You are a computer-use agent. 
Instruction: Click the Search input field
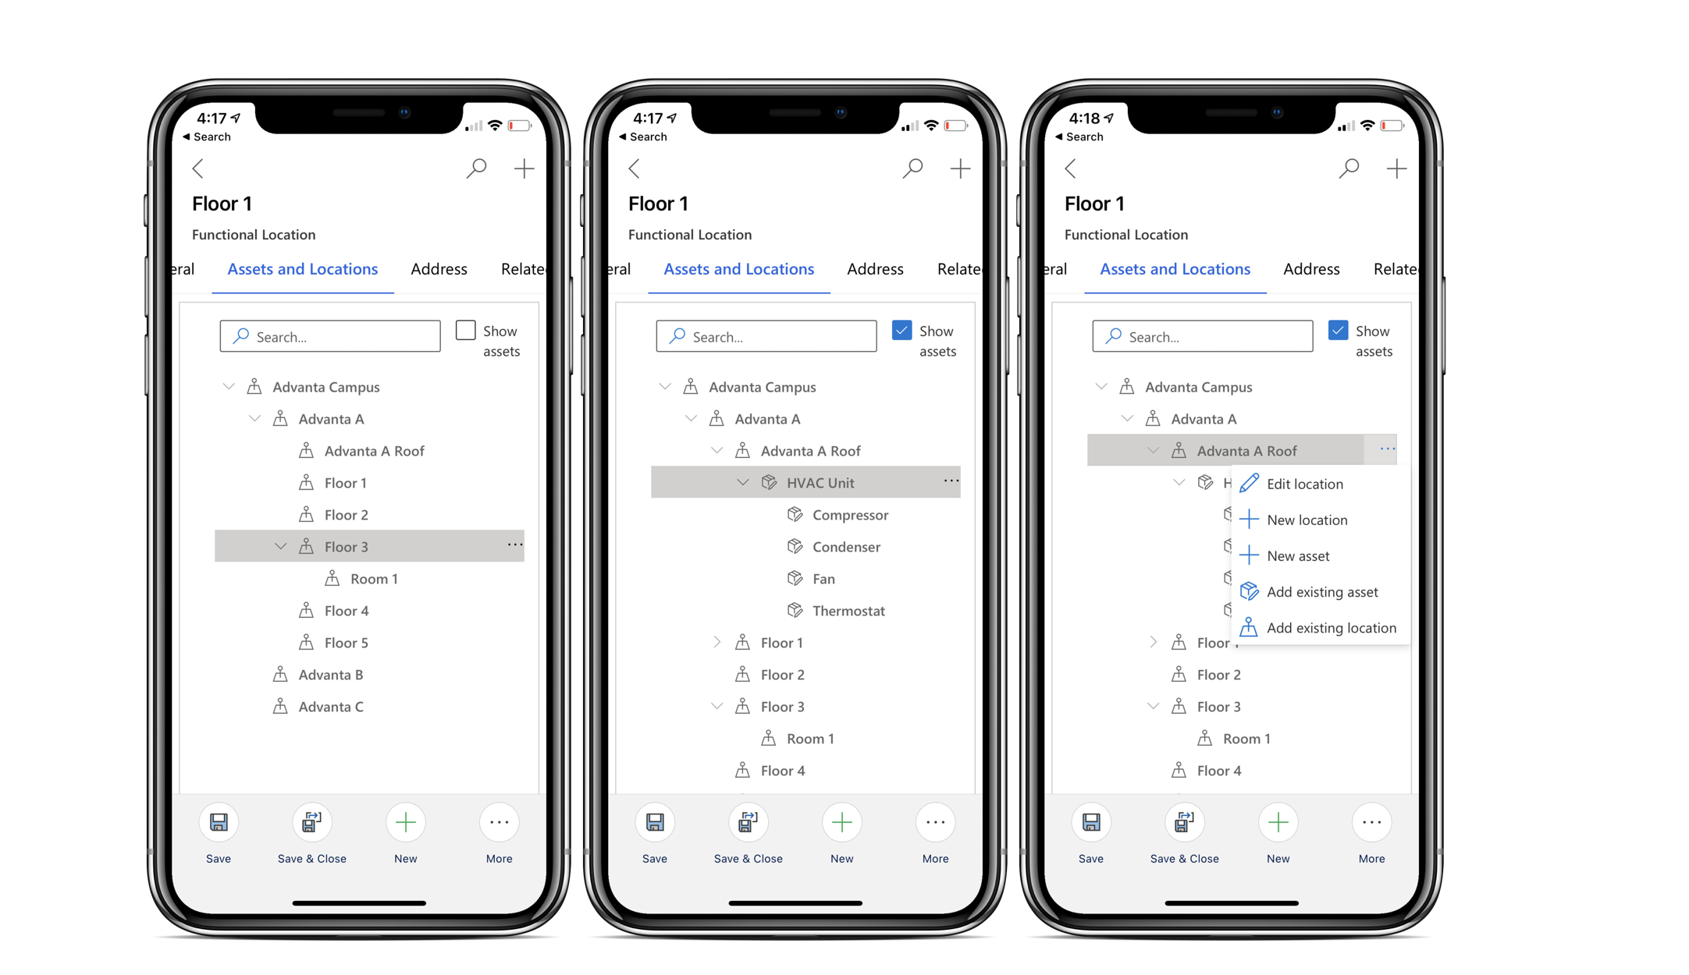click(x=331, y=335)
